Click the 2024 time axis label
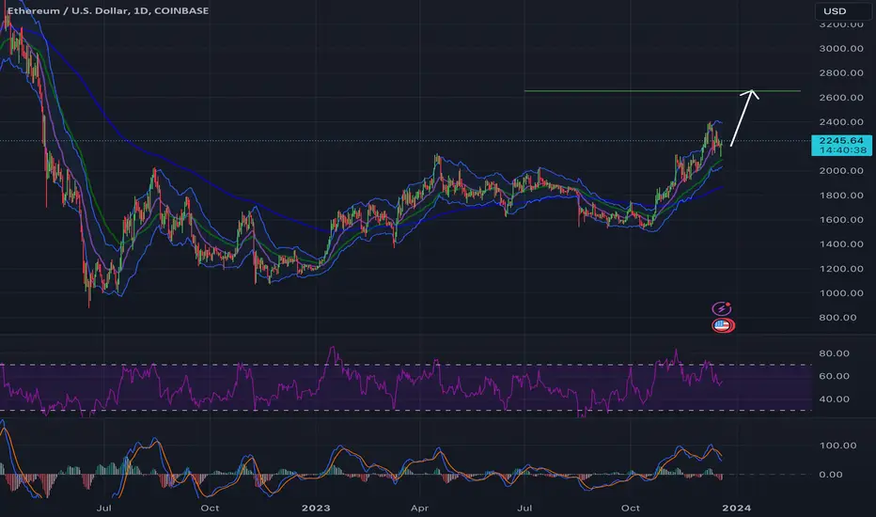Image resolution: width=876 pixels, height=517 pixels. pos(736,508)
